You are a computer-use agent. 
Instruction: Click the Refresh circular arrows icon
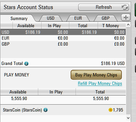pyautogui.click(x=125, y=7)
